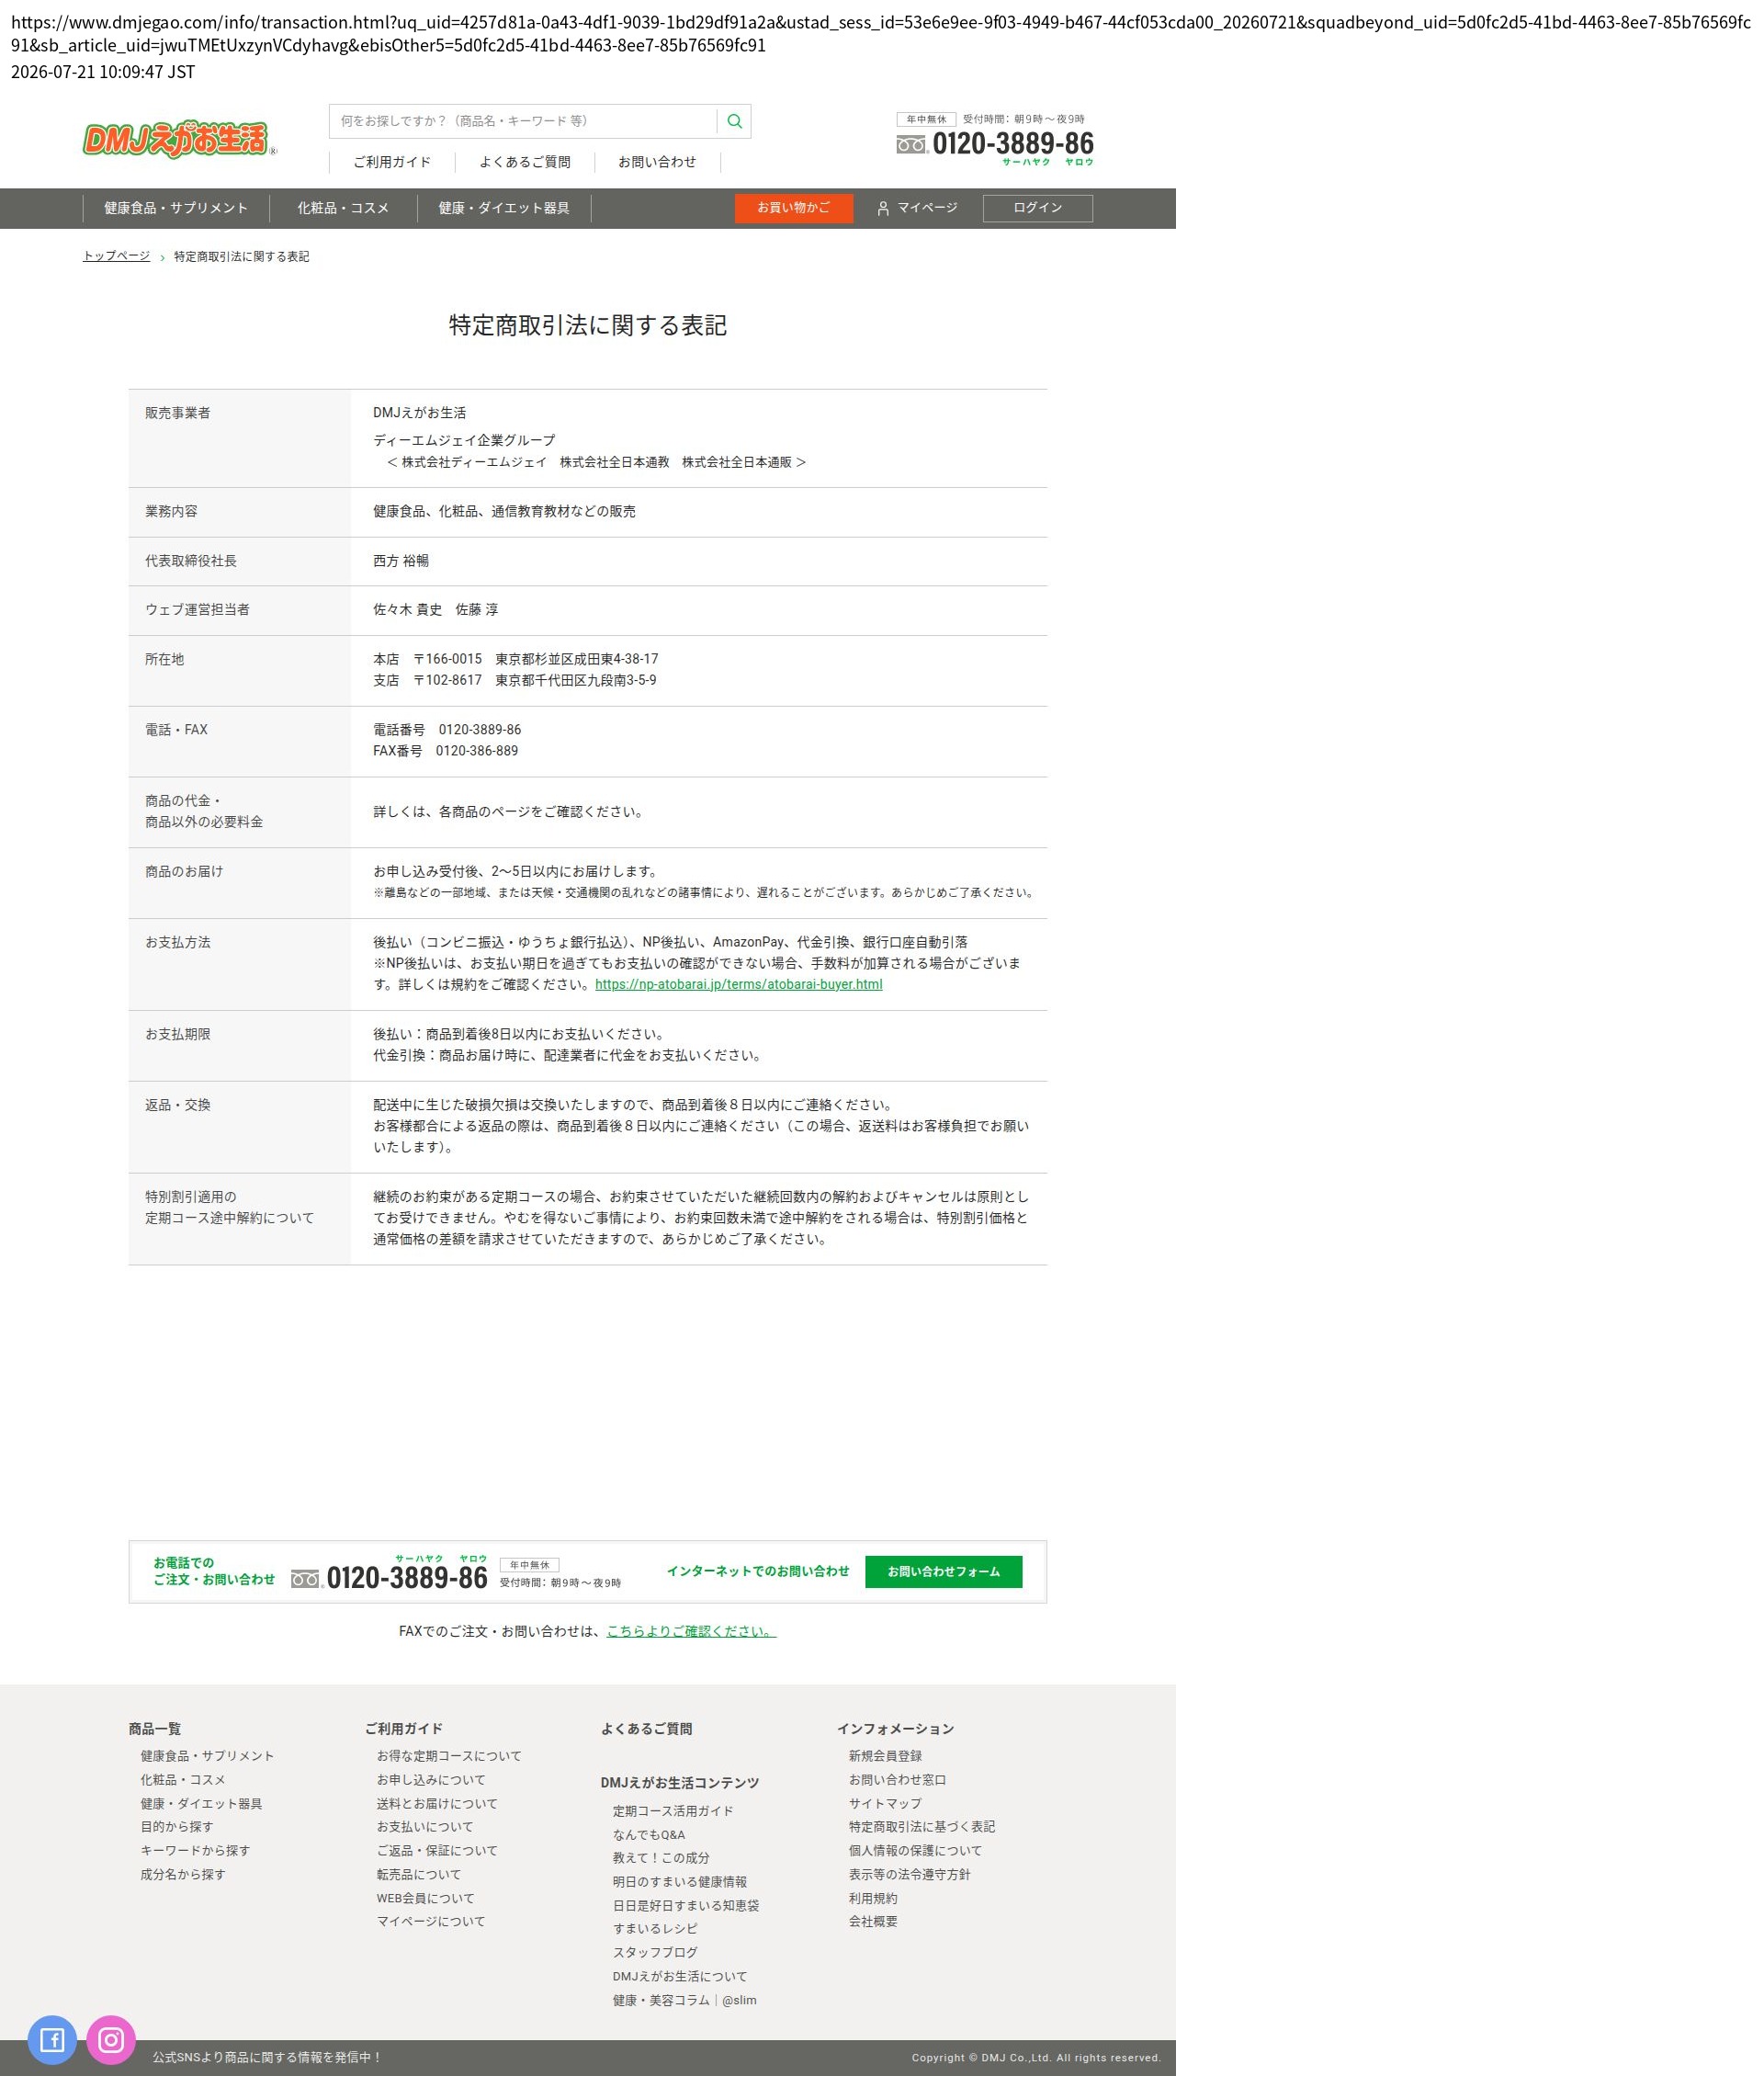1764x2076 pixels.
Task: Open お問い合わせ in header
Action: 657,162
